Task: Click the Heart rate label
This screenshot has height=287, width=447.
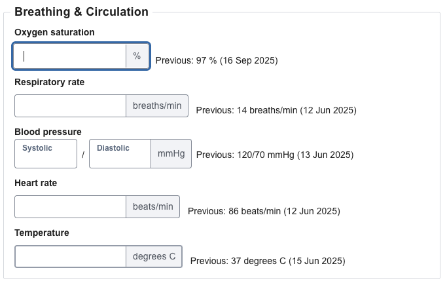Action: [35, 183]
